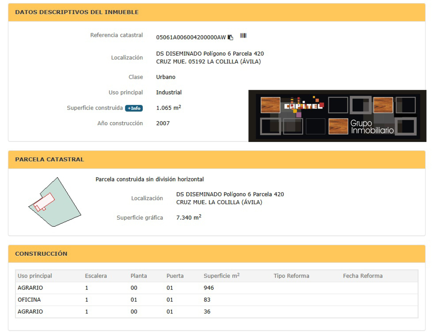
Task: Click the +Info badge for Superficie construida
Action: [134, 108]
